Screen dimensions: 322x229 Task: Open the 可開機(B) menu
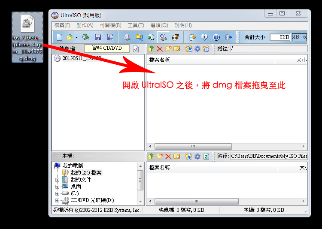[110, 25]
